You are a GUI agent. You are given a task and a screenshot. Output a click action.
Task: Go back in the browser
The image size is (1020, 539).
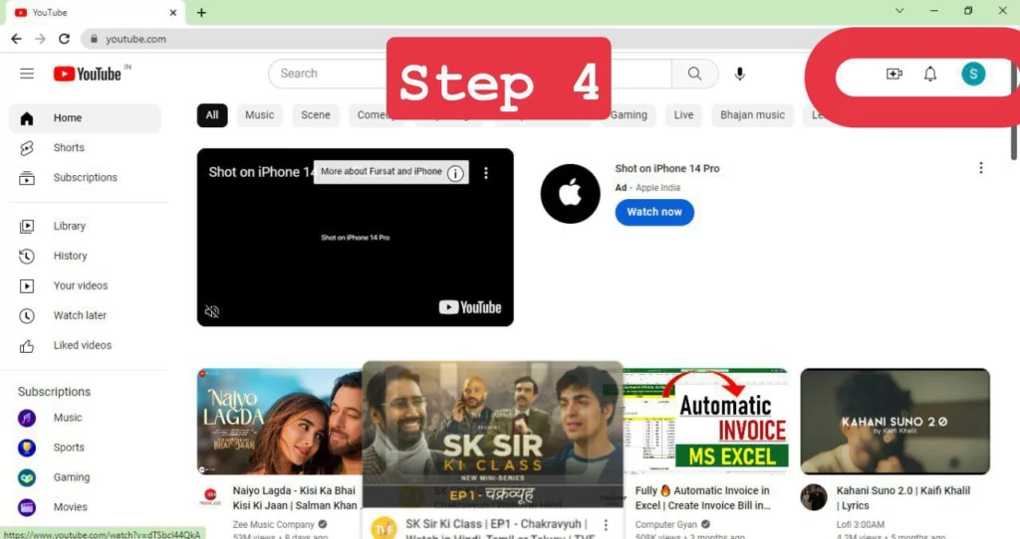click(x=16, y=39)
